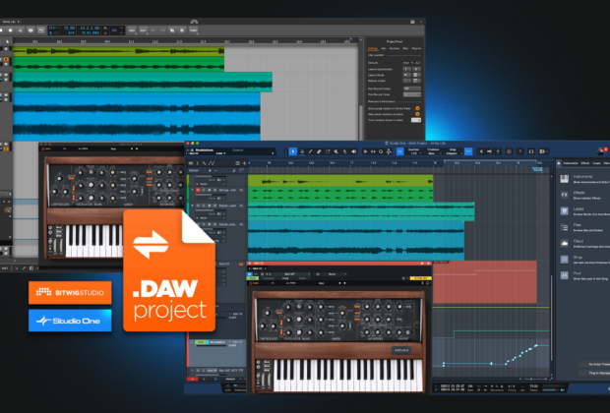The height and width of the screenshot is (413, 610).
Task: Open the None input dropdown under Electri_Lead track
Action: click(211, 217)
